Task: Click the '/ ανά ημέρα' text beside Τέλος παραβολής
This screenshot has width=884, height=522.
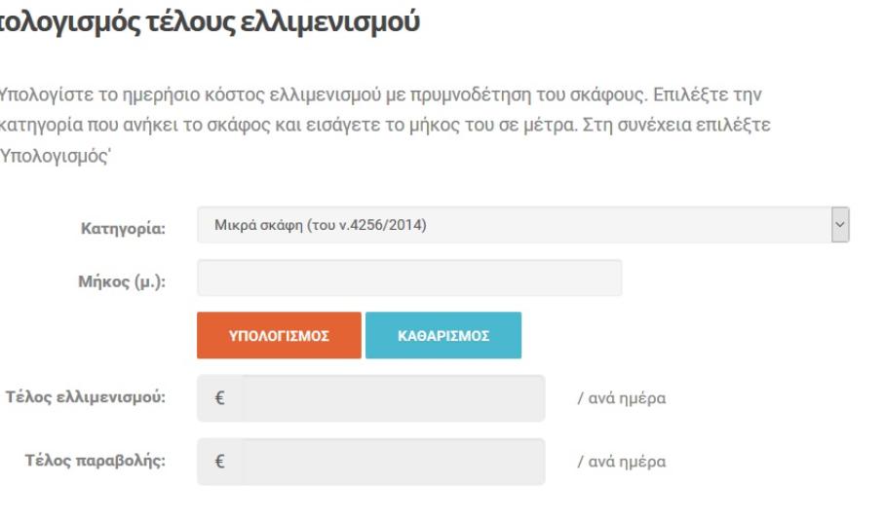Action: tap(622, 462)
